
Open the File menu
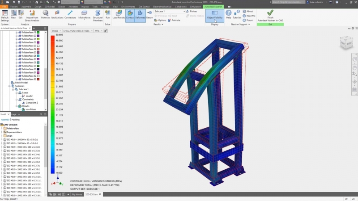pos(4,7)
